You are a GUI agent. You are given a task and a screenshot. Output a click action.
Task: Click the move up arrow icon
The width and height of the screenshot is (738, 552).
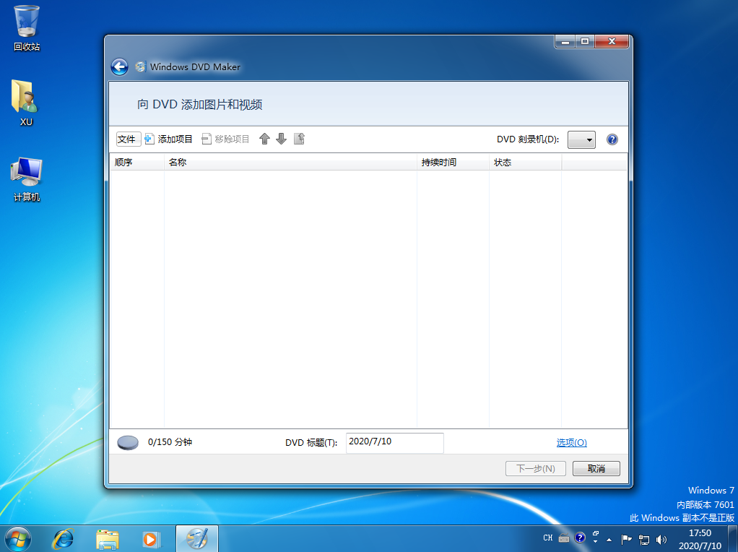[x=264, y=139]
